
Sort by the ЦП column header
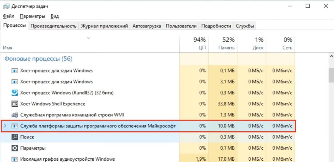[194, 44]
